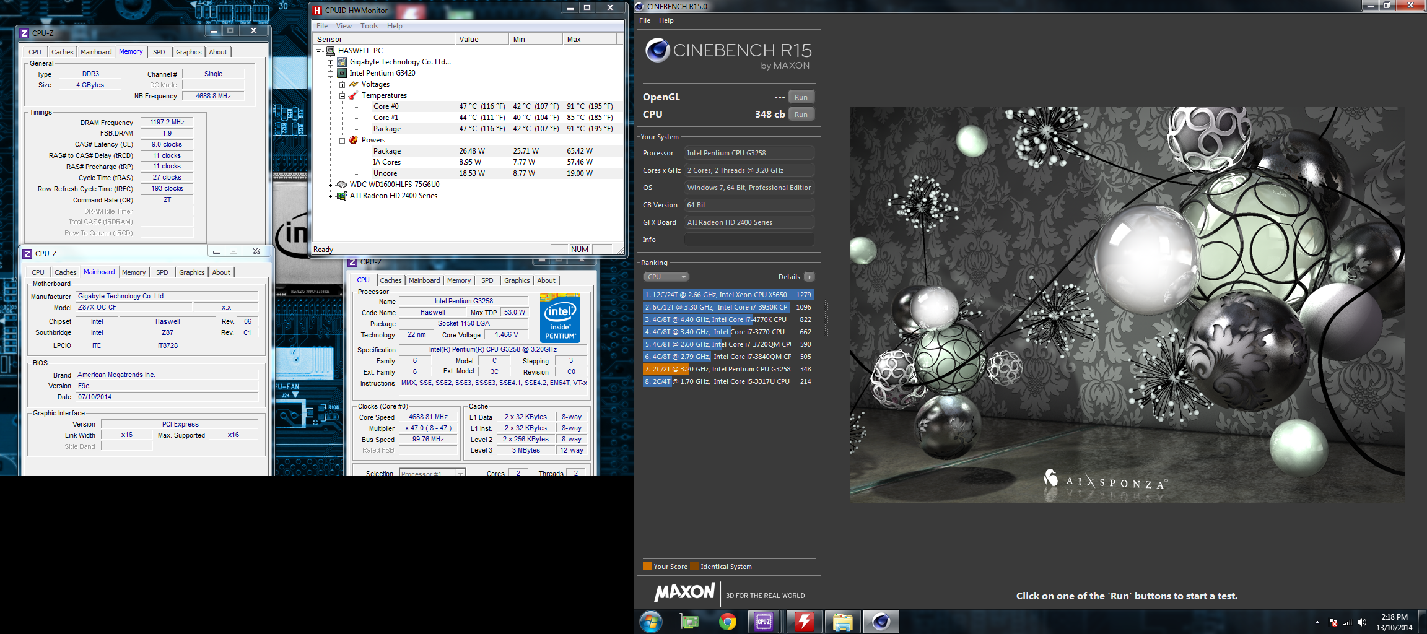Switch to SPD tab in CPU-Z Memory window
This screenshot has width=1427, height=634.
click(x=159, y=52)
